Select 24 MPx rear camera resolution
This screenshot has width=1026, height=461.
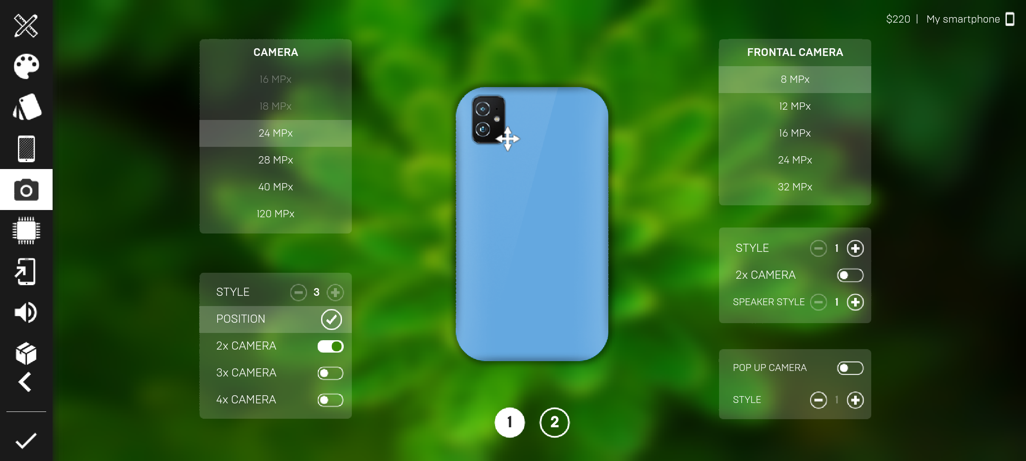click(x=275, y=133)
